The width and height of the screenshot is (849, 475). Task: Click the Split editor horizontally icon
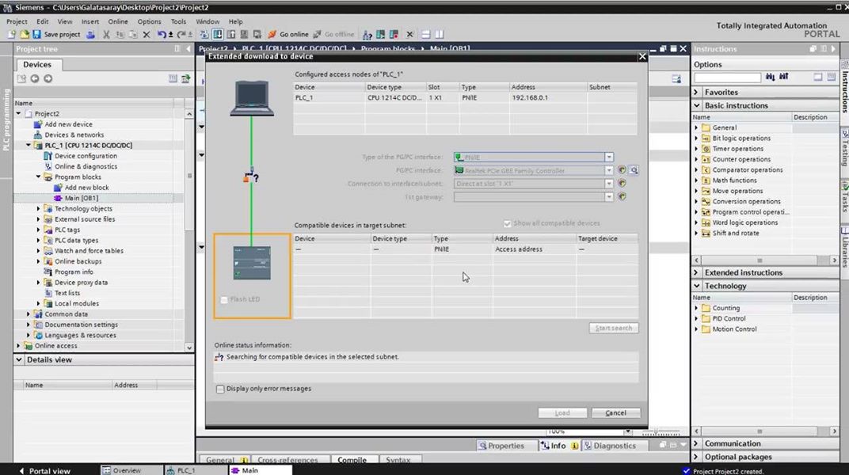(426, 35)
